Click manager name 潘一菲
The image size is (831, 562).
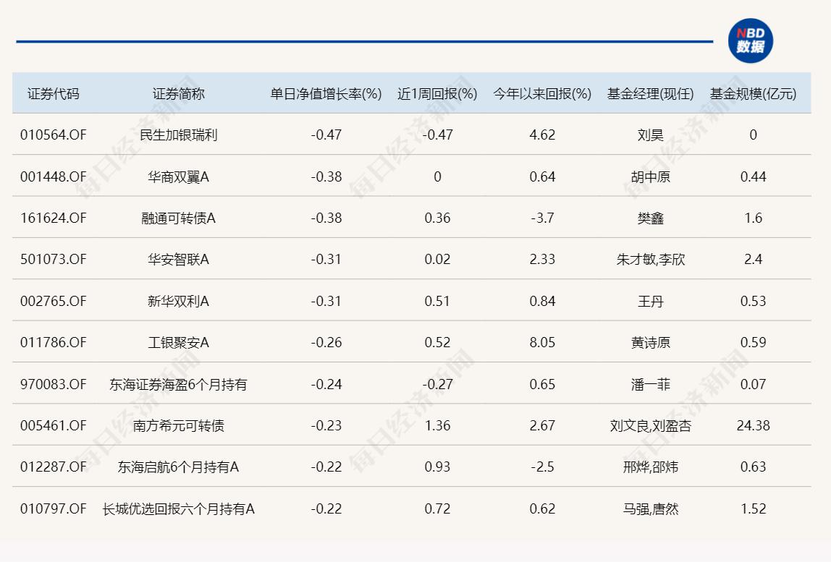pyautogui.click(x=650, y=384)
